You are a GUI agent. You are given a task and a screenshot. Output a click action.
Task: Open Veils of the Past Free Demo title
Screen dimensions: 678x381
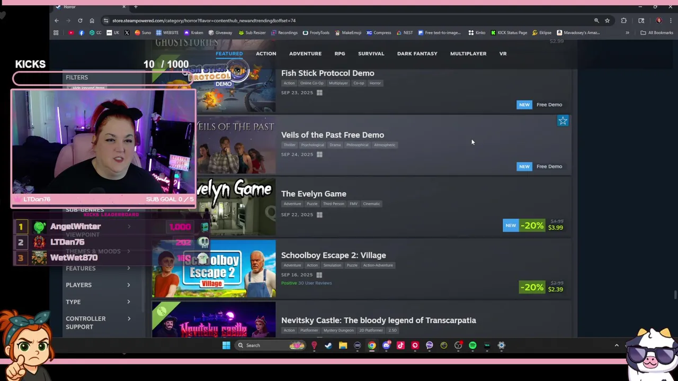[x=332, y=135]
